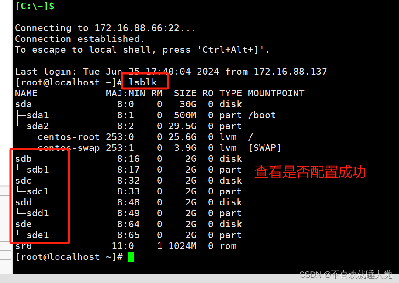This screenshot has width=399, height=283.
Task: Click the '11:0' device number
Action: click(123, 246)
